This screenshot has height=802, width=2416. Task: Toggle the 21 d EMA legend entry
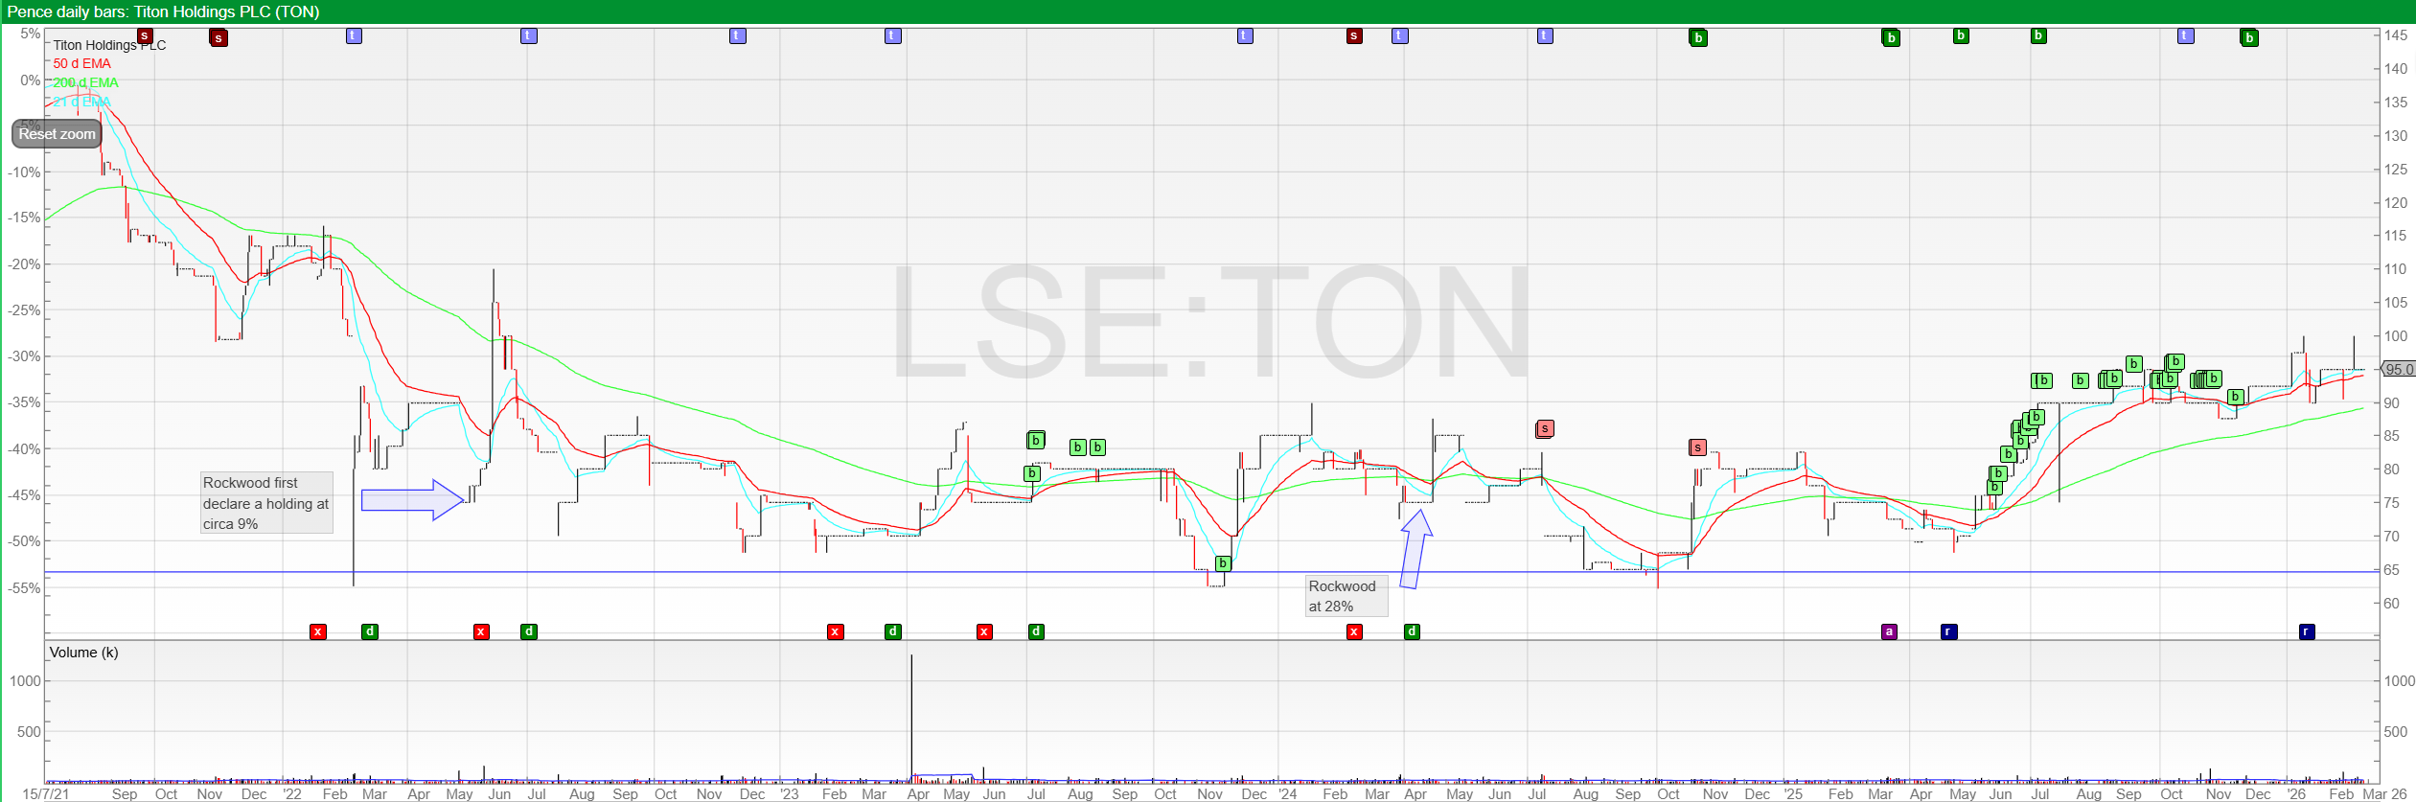81,102
